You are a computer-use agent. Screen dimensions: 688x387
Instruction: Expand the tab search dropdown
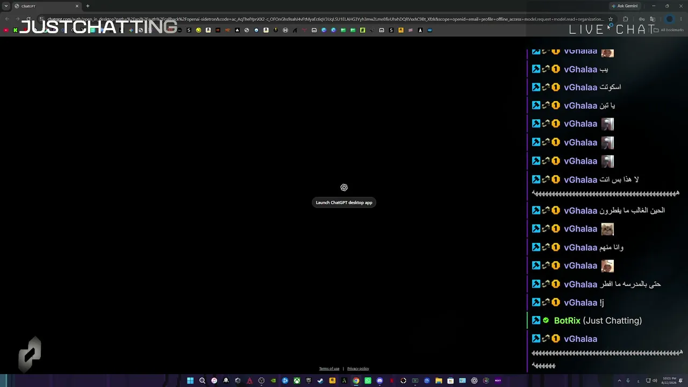tap(6, 6)
